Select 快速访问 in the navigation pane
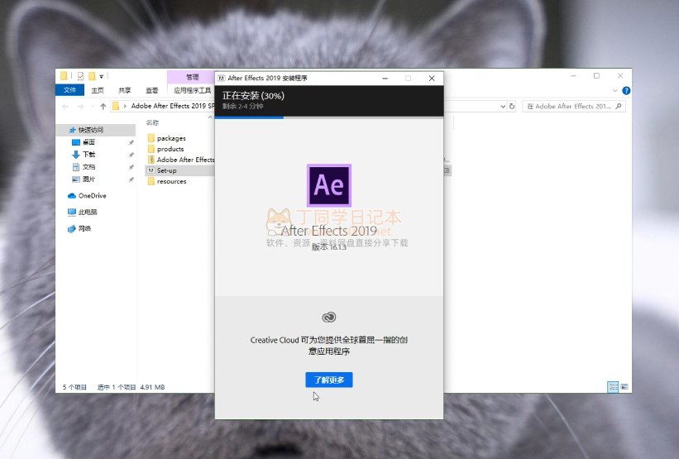 91,130
